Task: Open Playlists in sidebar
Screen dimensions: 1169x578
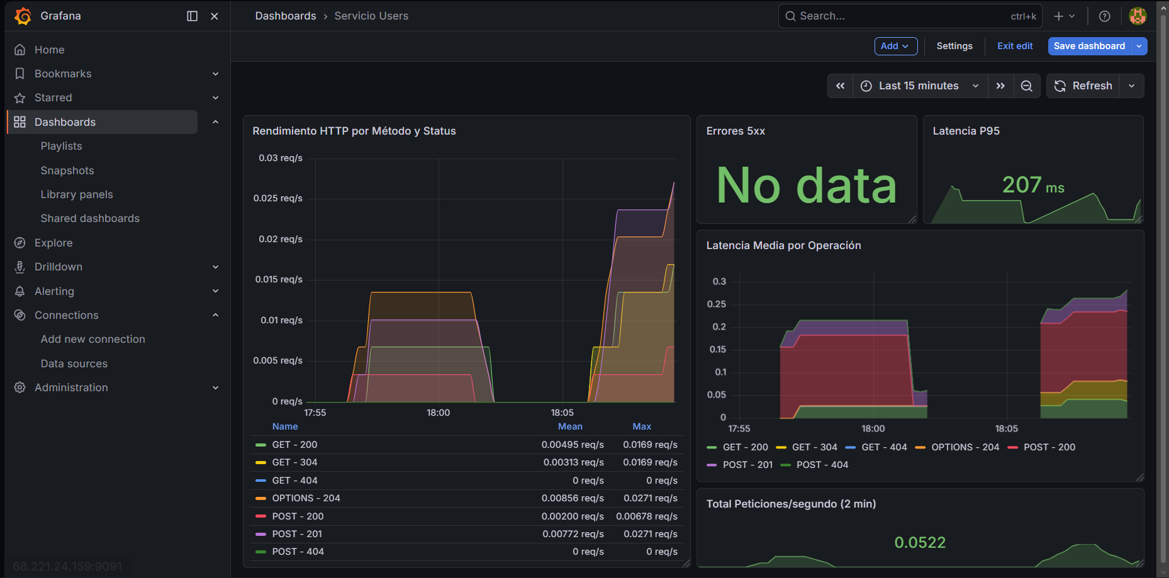Action: [61, 146]
